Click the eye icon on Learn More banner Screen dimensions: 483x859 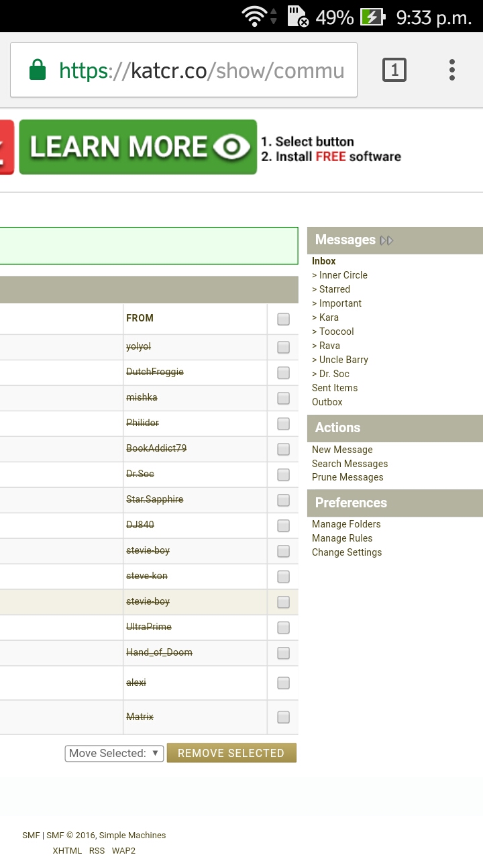point(231,147)
